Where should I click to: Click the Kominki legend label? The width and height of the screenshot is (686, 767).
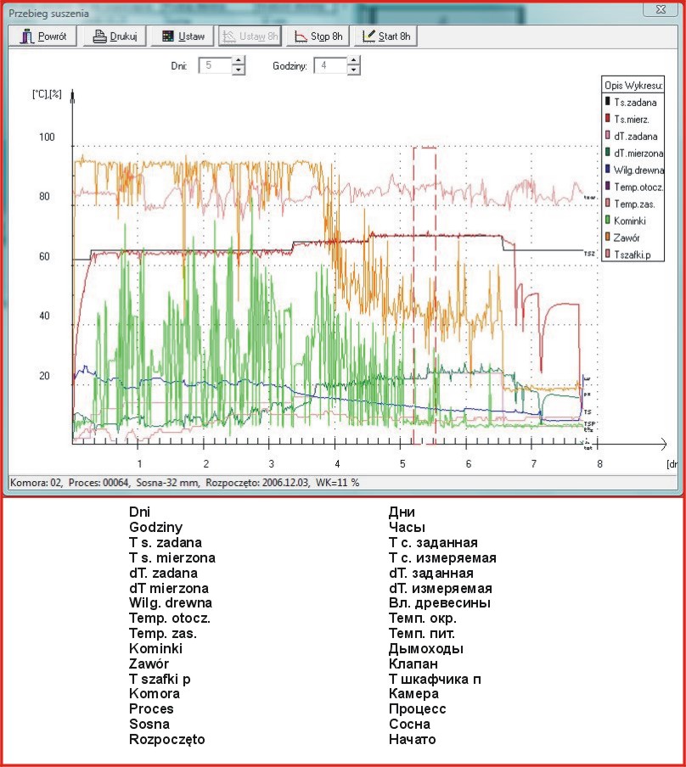[x=630, y=221]
